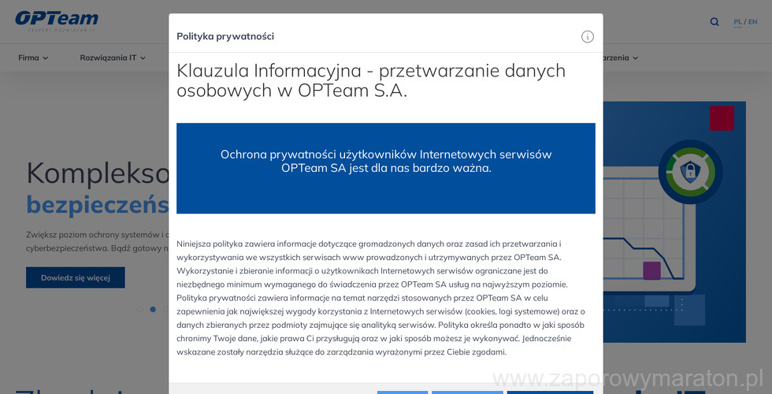Click the hero heading word bezpieczeńs
The height and width of the screenshot is (394, 772).
(98, 204)
